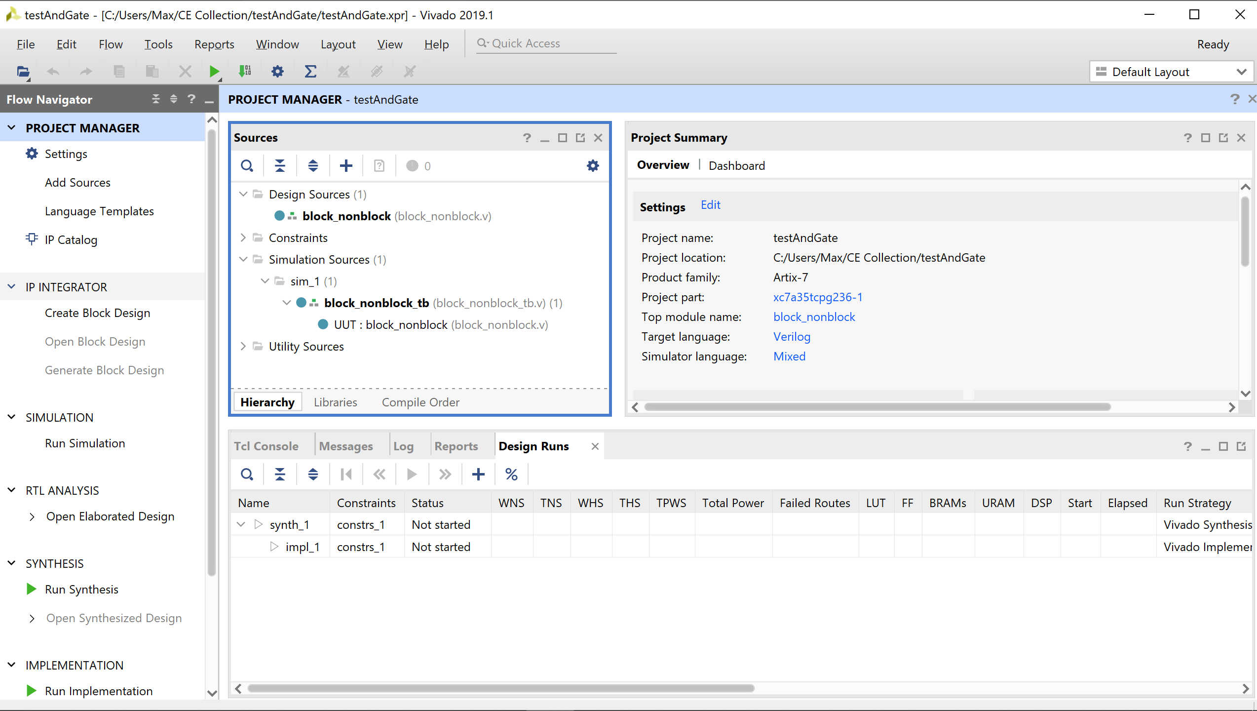Click IP Catalog in Flow Navigator
1257x711 pixels.
tap(71, 240)
